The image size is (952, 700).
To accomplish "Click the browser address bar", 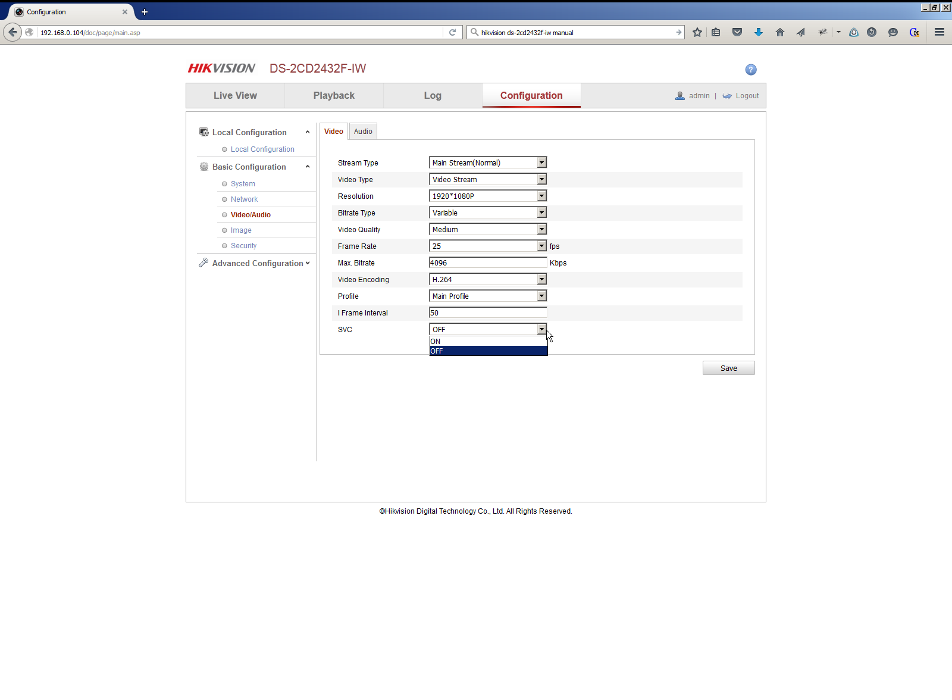I will coord(240,32).
